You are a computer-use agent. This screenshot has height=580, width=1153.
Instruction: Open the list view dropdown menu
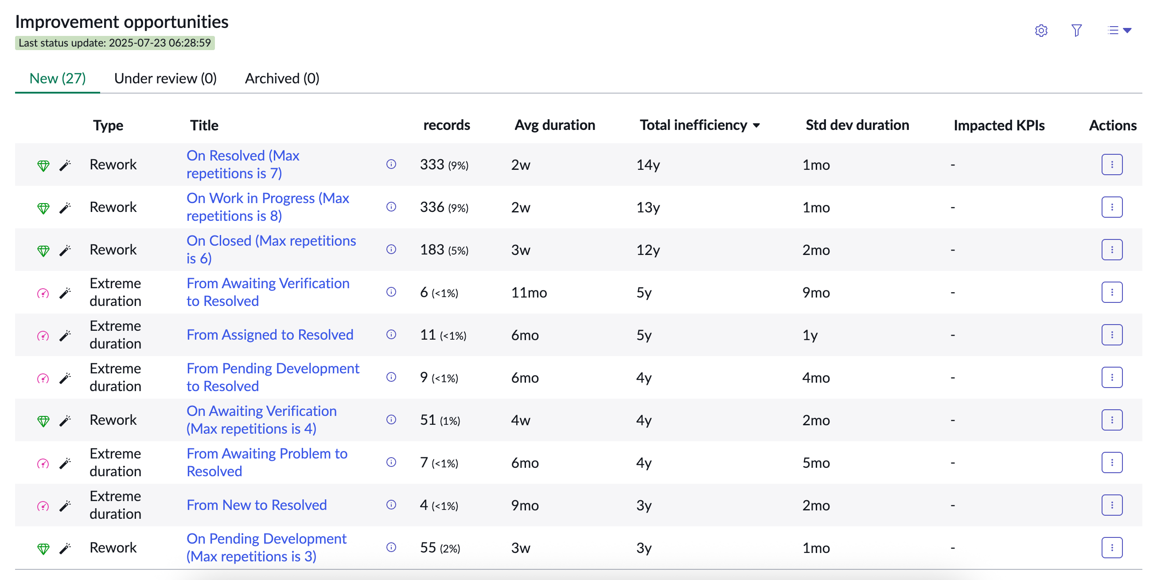point(1119,31)
